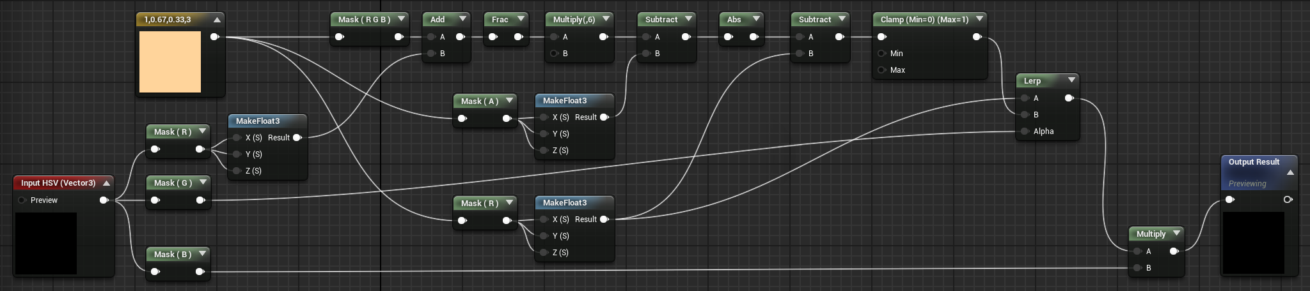Viewport: 1310px width, 291px height.
Task: Click the Mask (B) input pin
Action: tap(155, 272)
